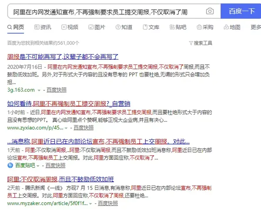The image size is (261, 210).
Task: Click the 2天前 timestamp in fourth result
Action: [13, 188]
